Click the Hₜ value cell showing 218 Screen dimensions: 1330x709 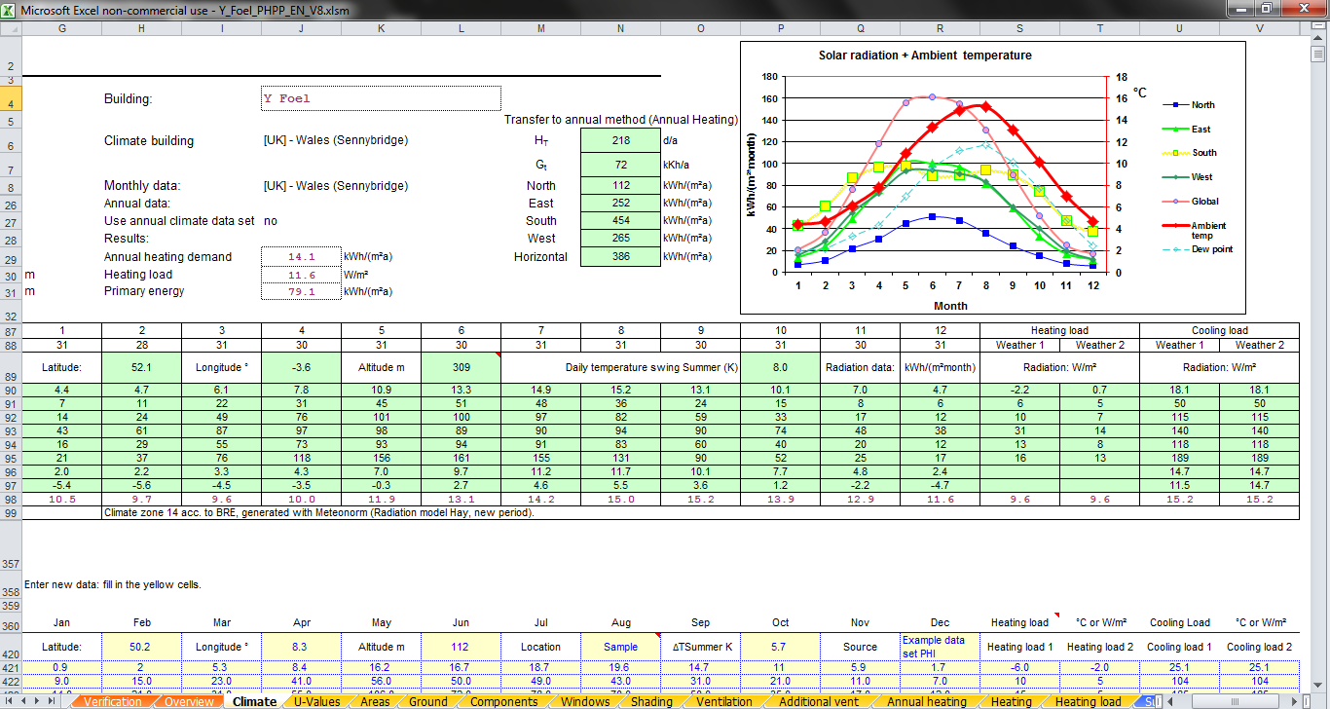(620, 141)
